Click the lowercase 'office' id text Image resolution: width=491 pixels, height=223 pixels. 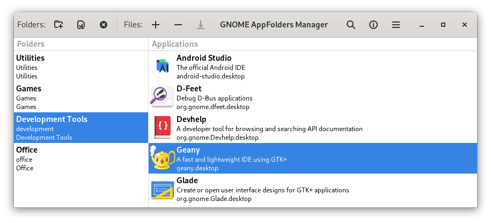click(x=24, y=160)
